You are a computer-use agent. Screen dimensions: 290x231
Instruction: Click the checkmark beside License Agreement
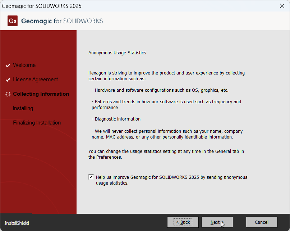point(8,80)
